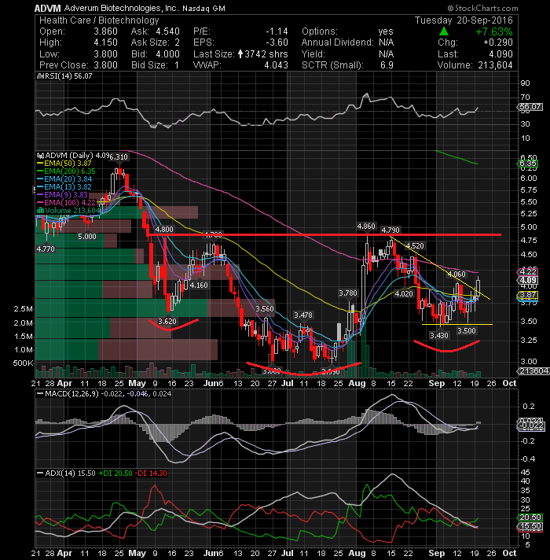
Task: Click the 4.770 March low label
Action: click(46, 249)
